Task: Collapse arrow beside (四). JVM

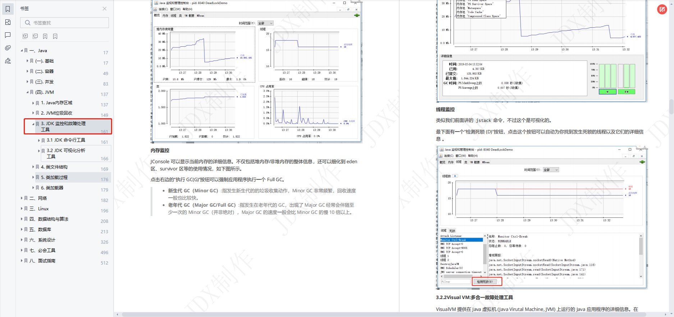Action: (x=27, y=92)
